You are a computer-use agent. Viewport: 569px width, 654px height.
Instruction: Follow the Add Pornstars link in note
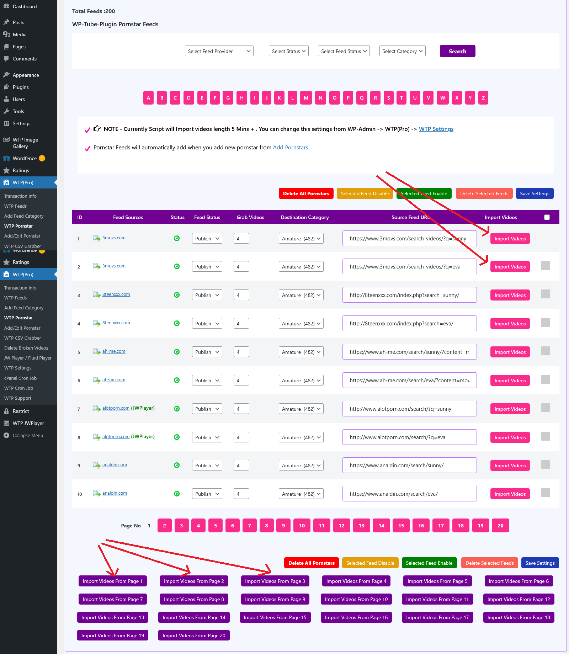click(x=290, y=148)
